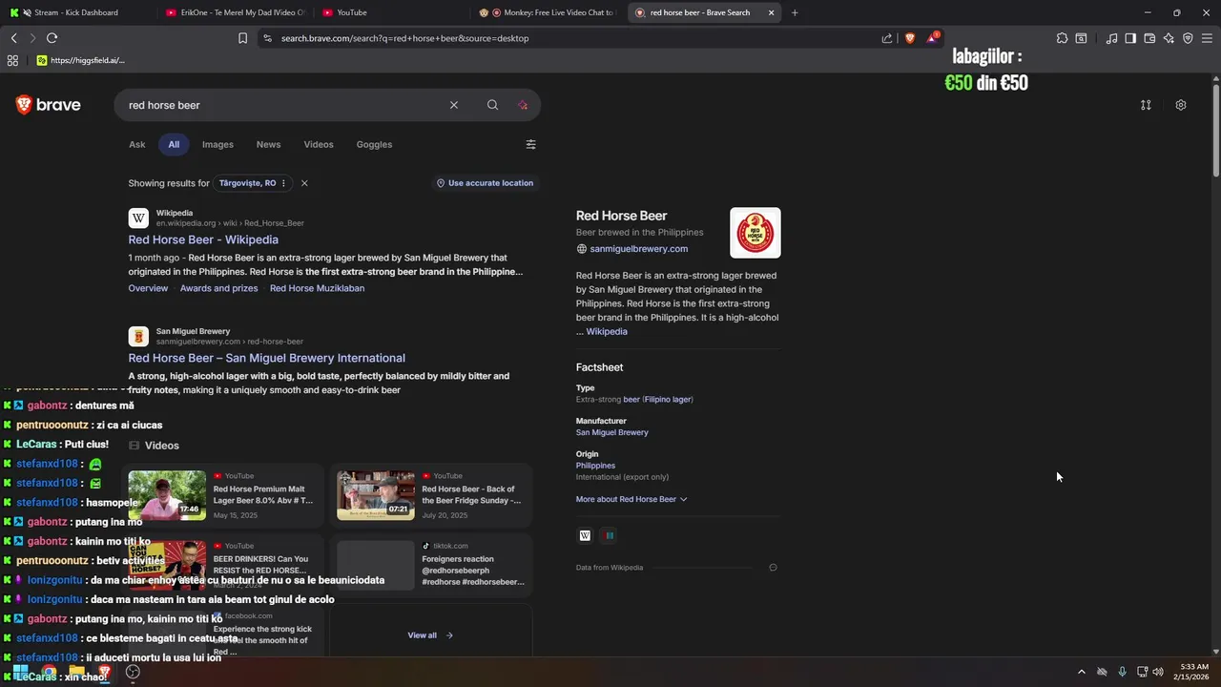Go back using the browser back arrow

[13, 38]
